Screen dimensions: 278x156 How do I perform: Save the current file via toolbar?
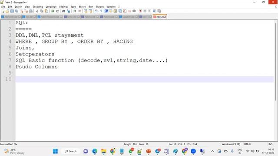point(12,11)
